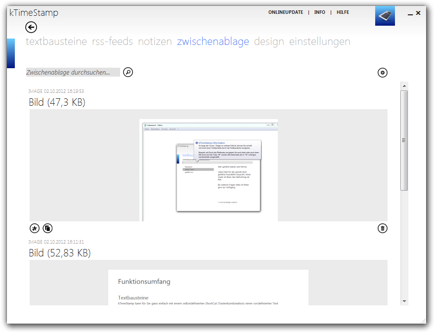Open the HILFE link
This screenshot has width=435, height=333.
point(343,12)
